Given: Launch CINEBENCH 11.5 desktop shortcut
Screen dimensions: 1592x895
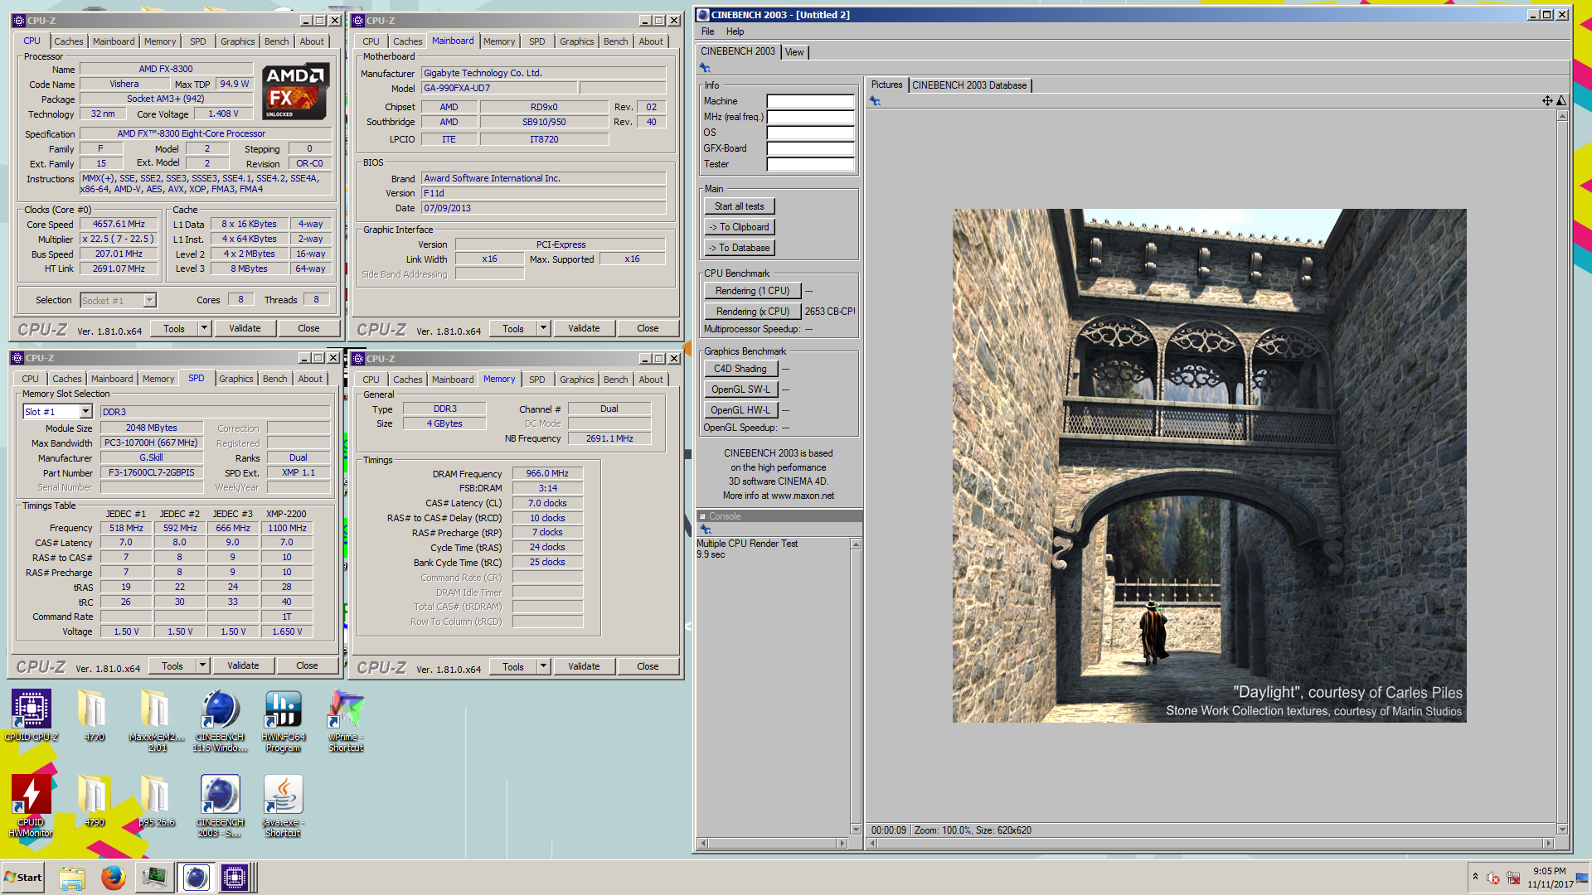Looking at the screenshot, I should [x=220, y=719].
